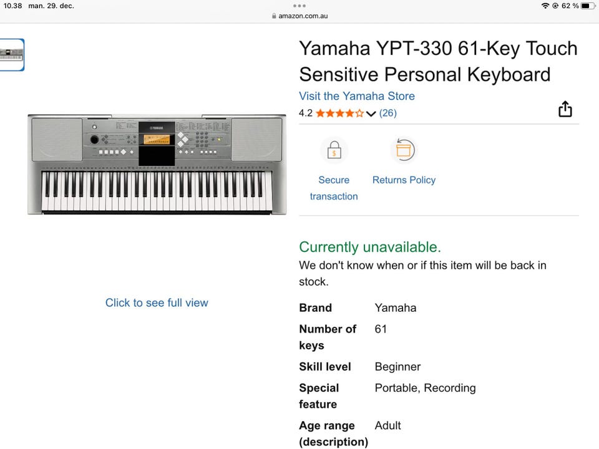This screenshot has width=599, height=449.
Task: Select the keyboard product thumbnail
Action: 11,55
